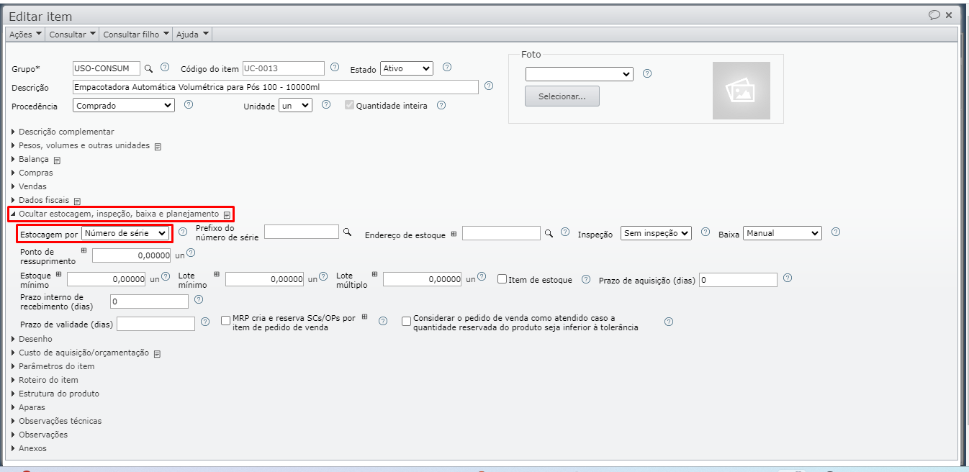Image resolution: width=969 pixels, height=472 pixels.
Task: Expand Pesos, volumes e outras unidades section
Action: click(x=81, y=145)
